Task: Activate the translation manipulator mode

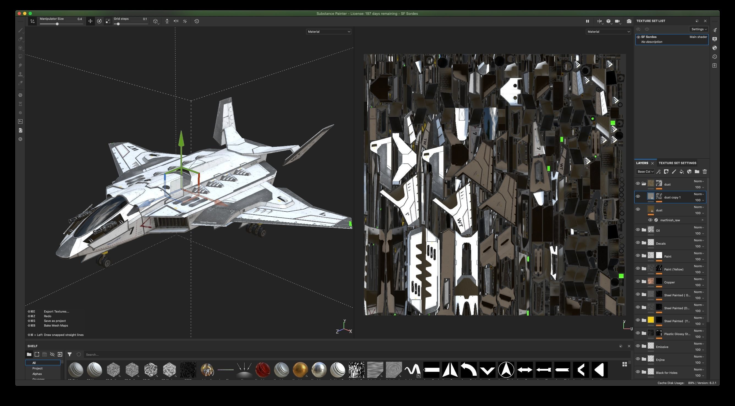Action: click(90, 21)
